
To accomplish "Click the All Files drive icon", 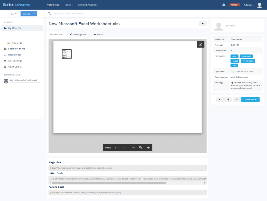I will coord(5,61).
